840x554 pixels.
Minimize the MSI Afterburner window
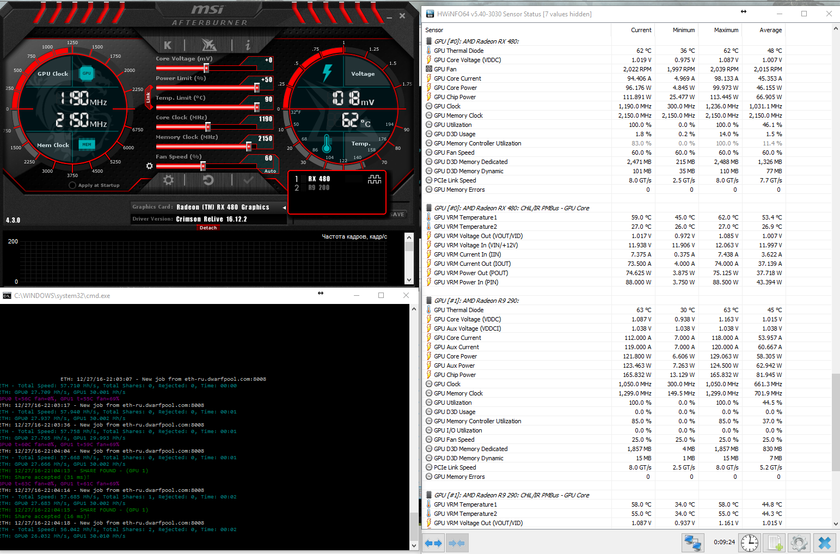point(389,17)
